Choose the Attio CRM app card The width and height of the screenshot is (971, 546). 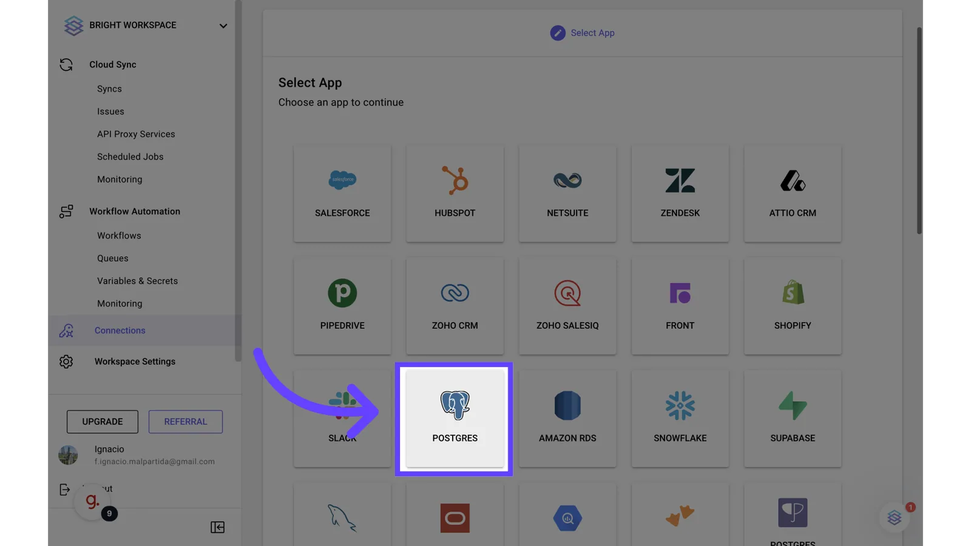793,193
